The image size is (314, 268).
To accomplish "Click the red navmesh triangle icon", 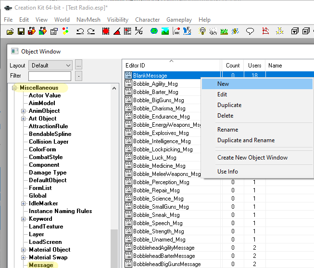I will (x=265, y=31).
